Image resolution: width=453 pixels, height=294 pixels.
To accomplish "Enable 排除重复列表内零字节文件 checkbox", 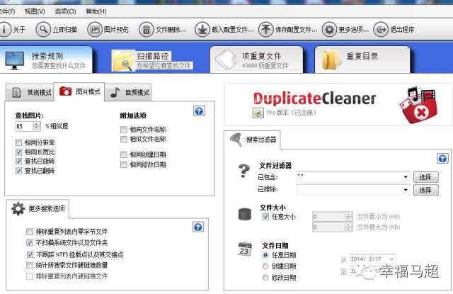I will 30,232.
